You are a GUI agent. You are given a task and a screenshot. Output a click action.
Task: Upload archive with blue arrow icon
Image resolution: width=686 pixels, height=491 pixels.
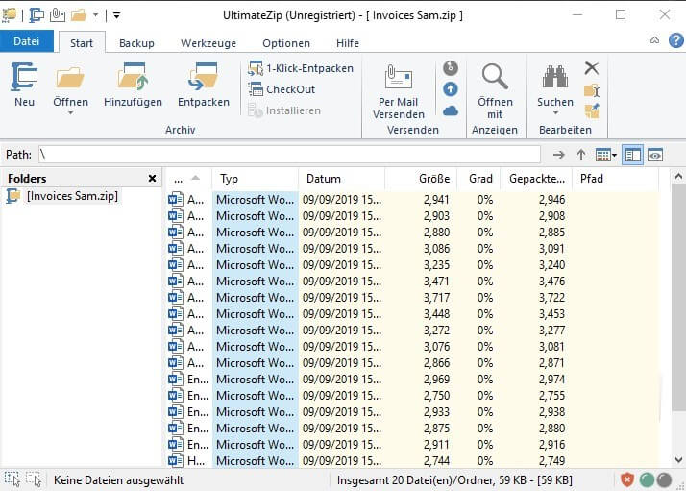451,89
